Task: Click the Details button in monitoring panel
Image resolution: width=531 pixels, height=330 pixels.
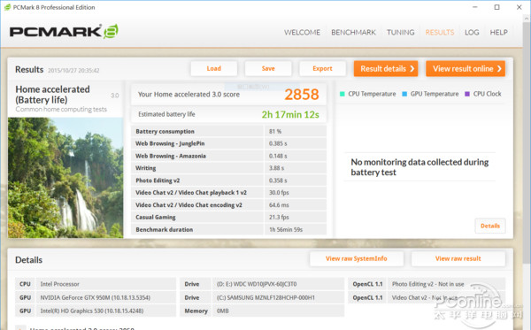Action: click(x=490, y=226)
